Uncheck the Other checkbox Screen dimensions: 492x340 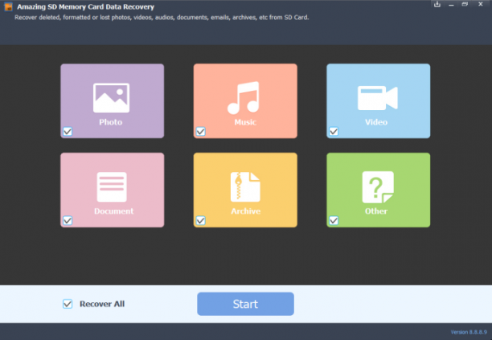point(334,220)
